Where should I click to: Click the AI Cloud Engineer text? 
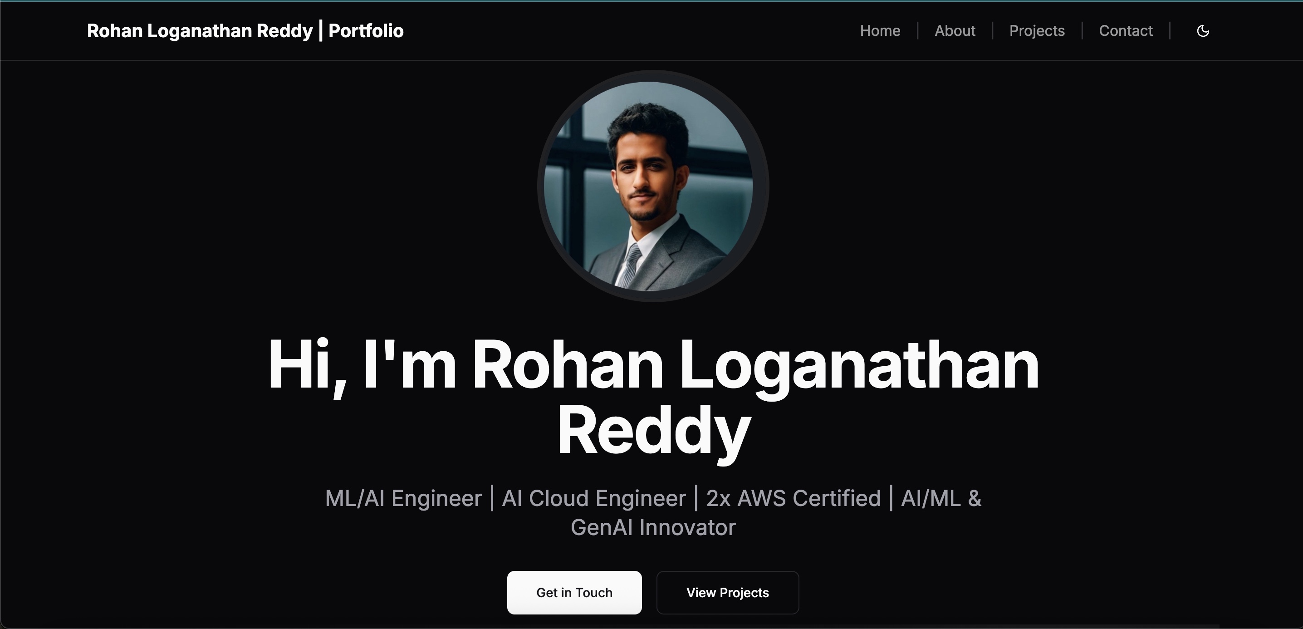click(x=593, y=498)
